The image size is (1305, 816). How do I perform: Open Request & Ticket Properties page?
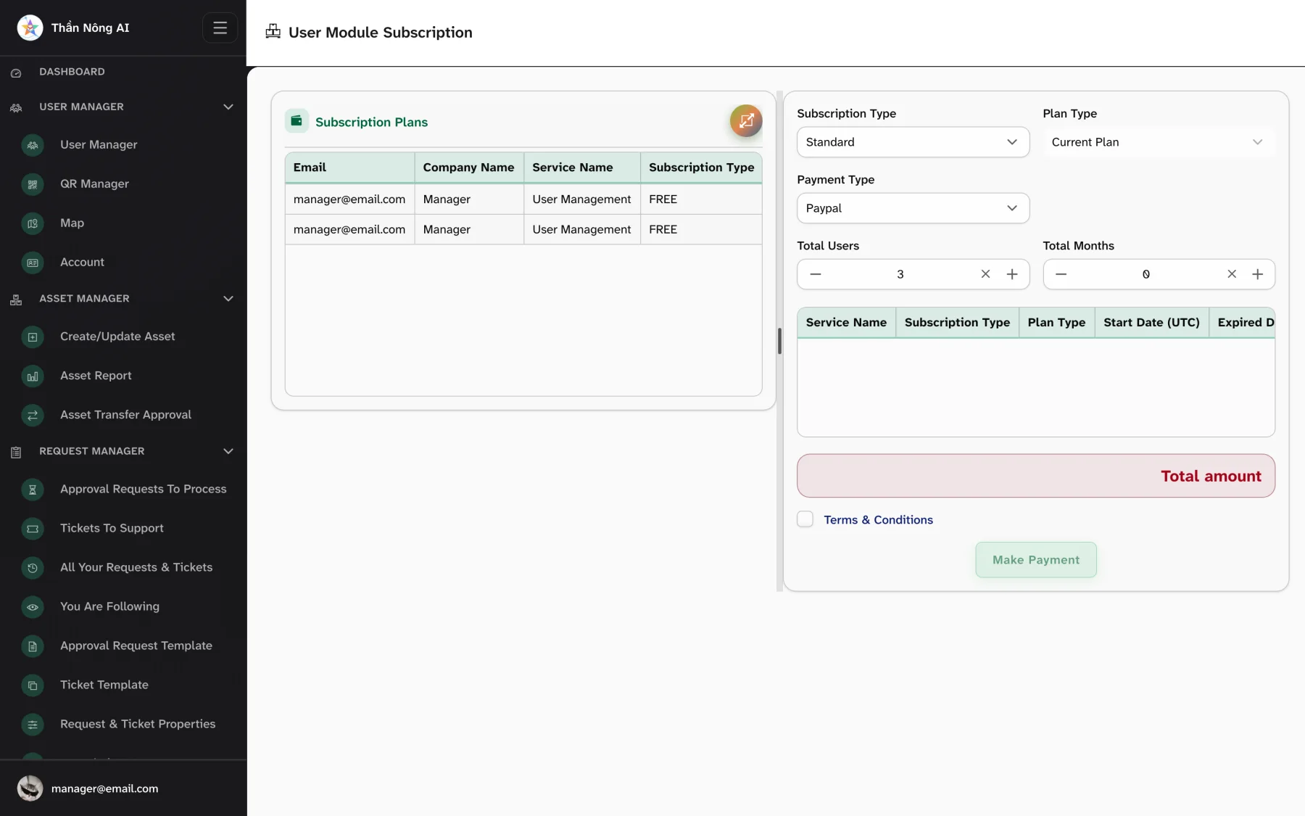point(138,725)
